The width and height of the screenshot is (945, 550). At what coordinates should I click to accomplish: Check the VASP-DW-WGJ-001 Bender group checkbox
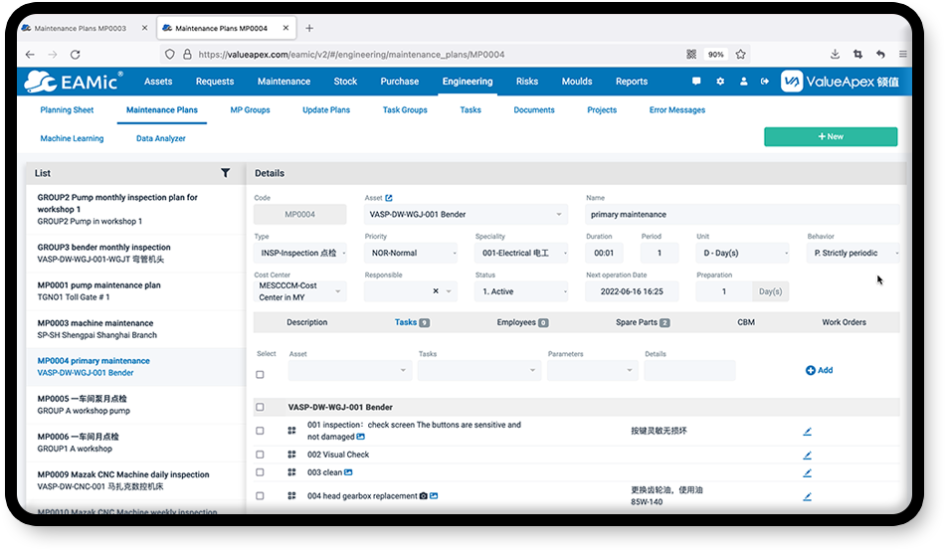pos(260,407)
